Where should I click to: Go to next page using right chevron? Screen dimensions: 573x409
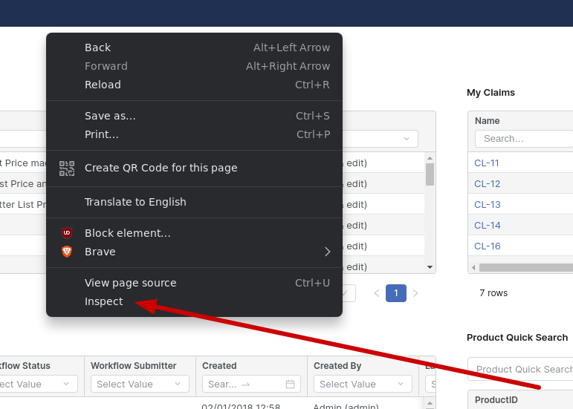click(415, 293)
